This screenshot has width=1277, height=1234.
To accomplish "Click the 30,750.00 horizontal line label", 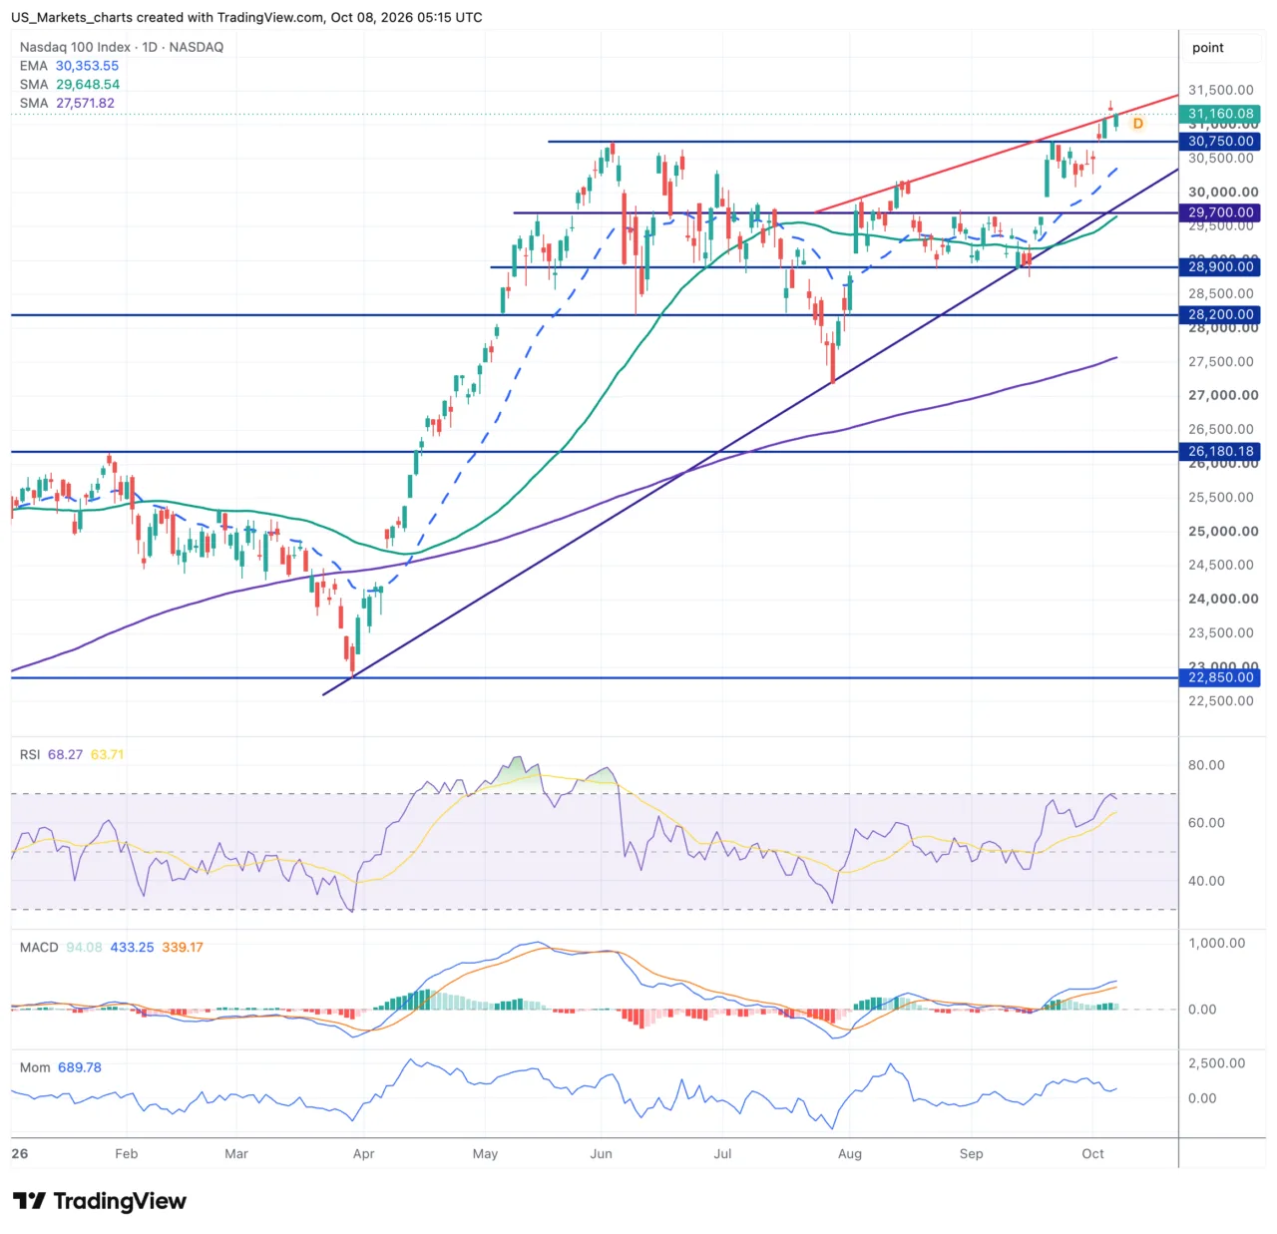I will click(x=1220, y=142).
